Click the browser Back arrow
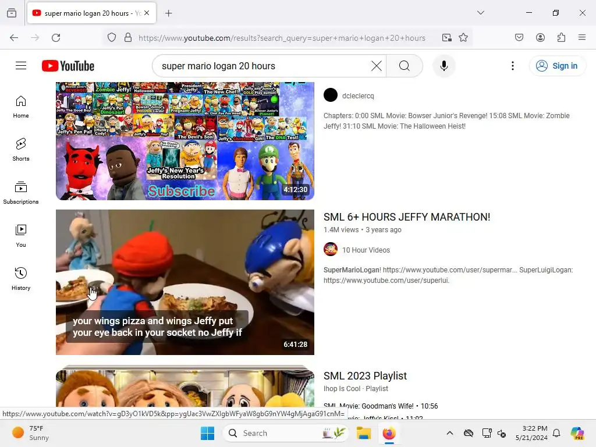The width and height of the screenshot is (596, 447). pos(14,38)
